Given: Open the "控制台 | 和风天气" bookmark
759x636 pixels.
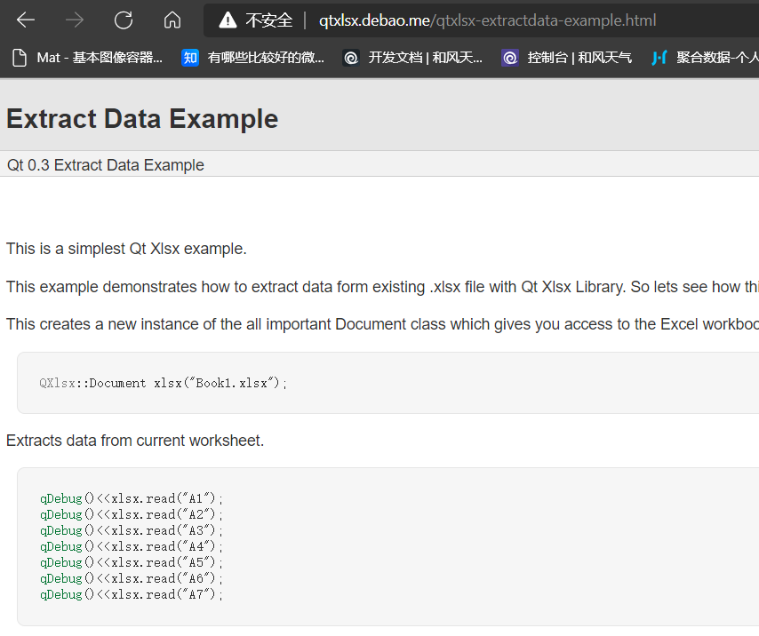Looking at the screenshot, I should pyautogui.click(x=579, y=58).
